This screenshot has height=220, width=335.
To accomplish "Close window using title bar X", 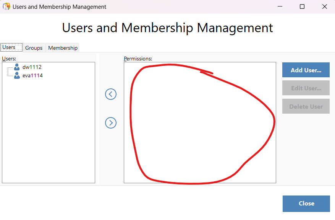I will pyautogui.click(x=325, y=7).
